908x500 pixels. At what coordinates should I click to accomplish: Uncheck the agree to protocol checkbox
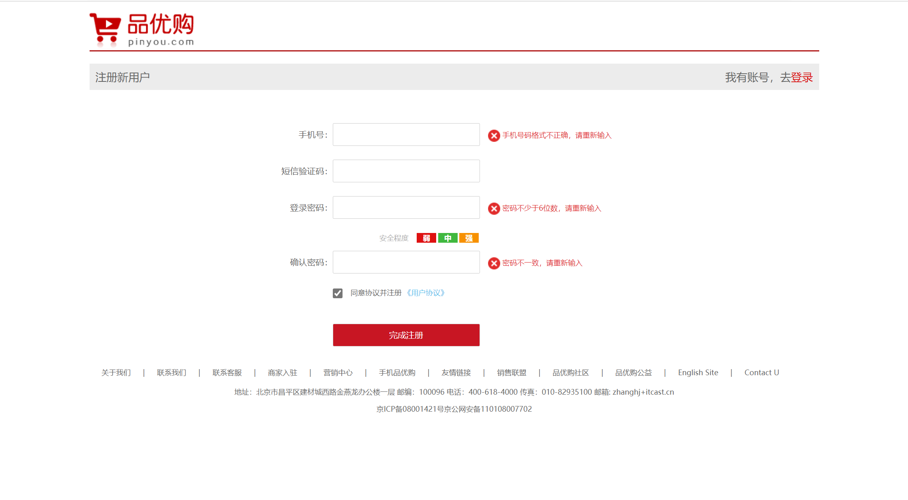[x=338, y=293]
